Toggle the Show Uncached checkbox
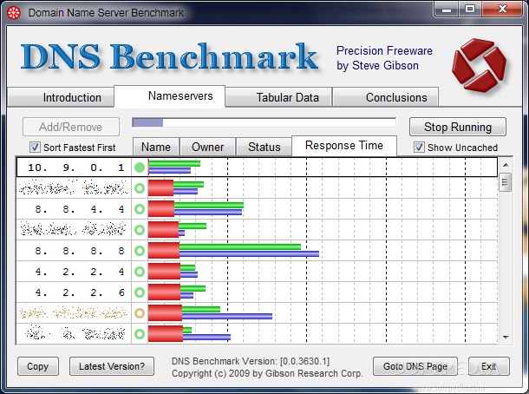Screen dimensions: 529x394 pyautogui.click(x=419, y=148)
